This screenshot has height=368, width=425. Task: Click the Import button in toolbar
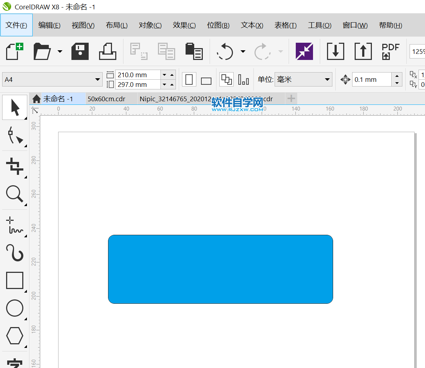(335, 51)
